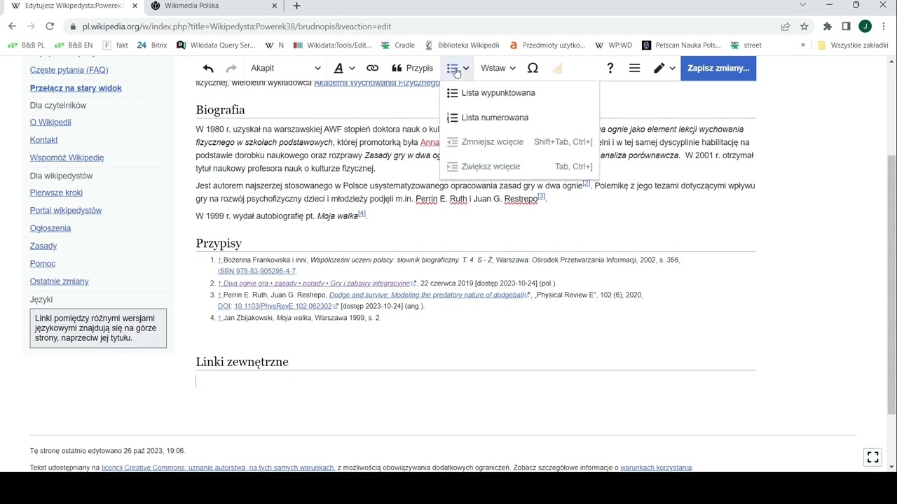This screenshot has height=504, width=897.
Task: Open tab search chevron in title bar
Action: click(802, 6)
